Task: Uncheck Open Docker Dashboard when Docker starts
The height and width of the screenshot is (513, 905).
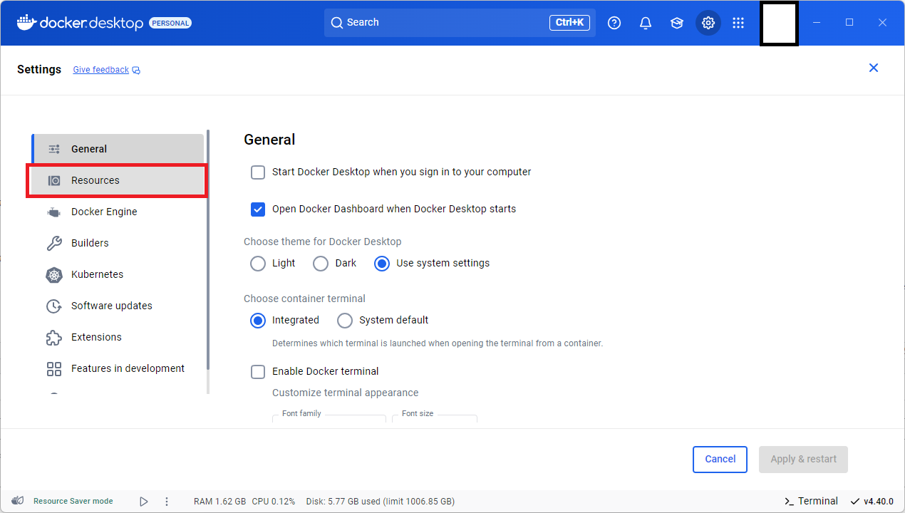Action: [x=258, y=209]
